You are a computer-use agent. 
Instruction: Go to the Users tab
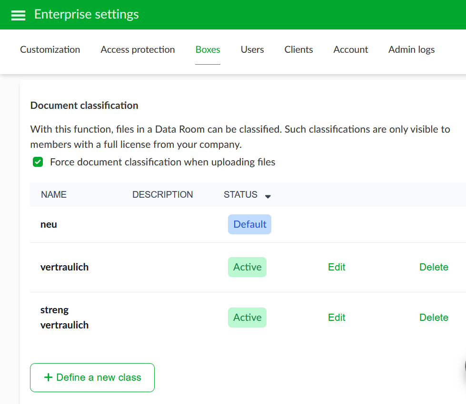coord(252,49)
